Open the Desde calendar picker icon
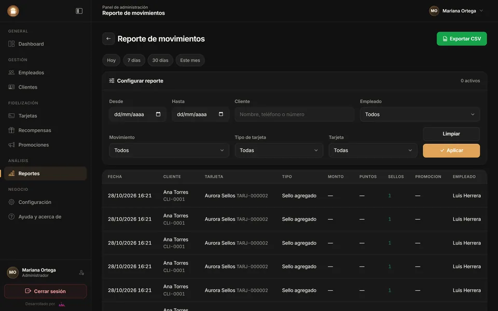Viewport: 498px width, 311px height. tap(158, 114)
